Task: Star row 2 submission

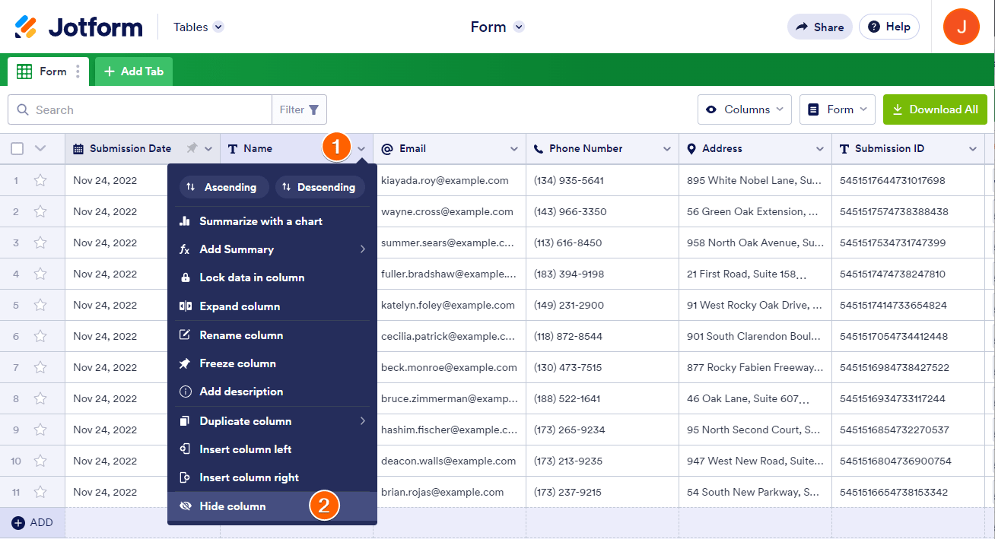Action: (x=40, y=211)
